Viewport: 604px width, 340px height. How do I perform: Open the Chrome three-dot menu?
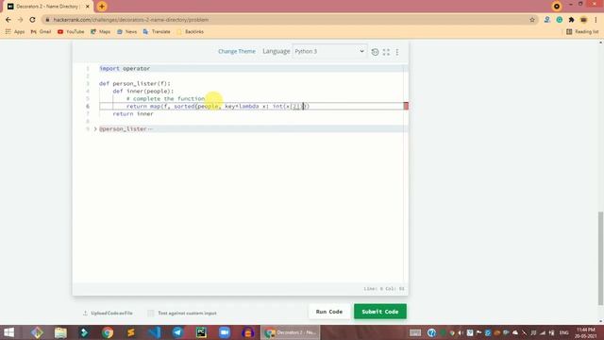pyautogui.click(x=596, y=20)
